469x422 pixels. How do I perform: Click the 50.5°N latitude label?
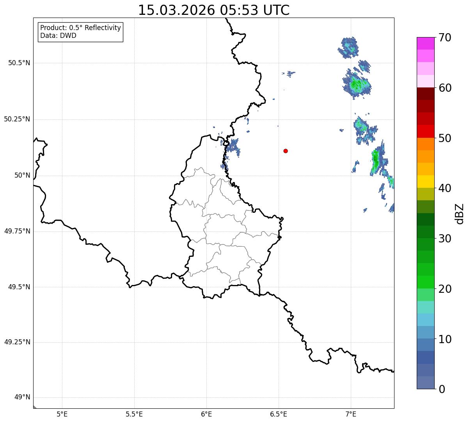tap(19, 63)
